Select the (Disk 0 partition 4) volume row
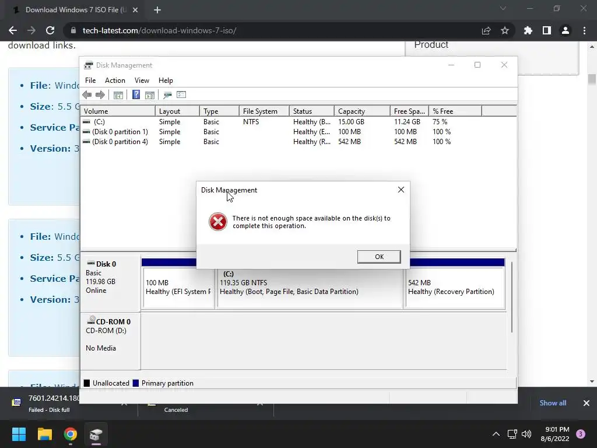Viewport: 597px width, 448px height. point(298,142)
